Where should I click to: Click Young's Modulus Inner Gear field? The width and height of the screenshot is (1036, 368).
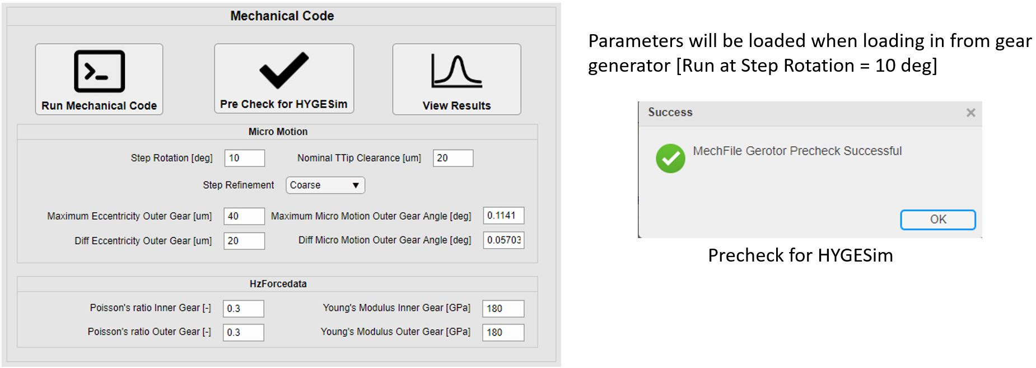click(503, 309)
